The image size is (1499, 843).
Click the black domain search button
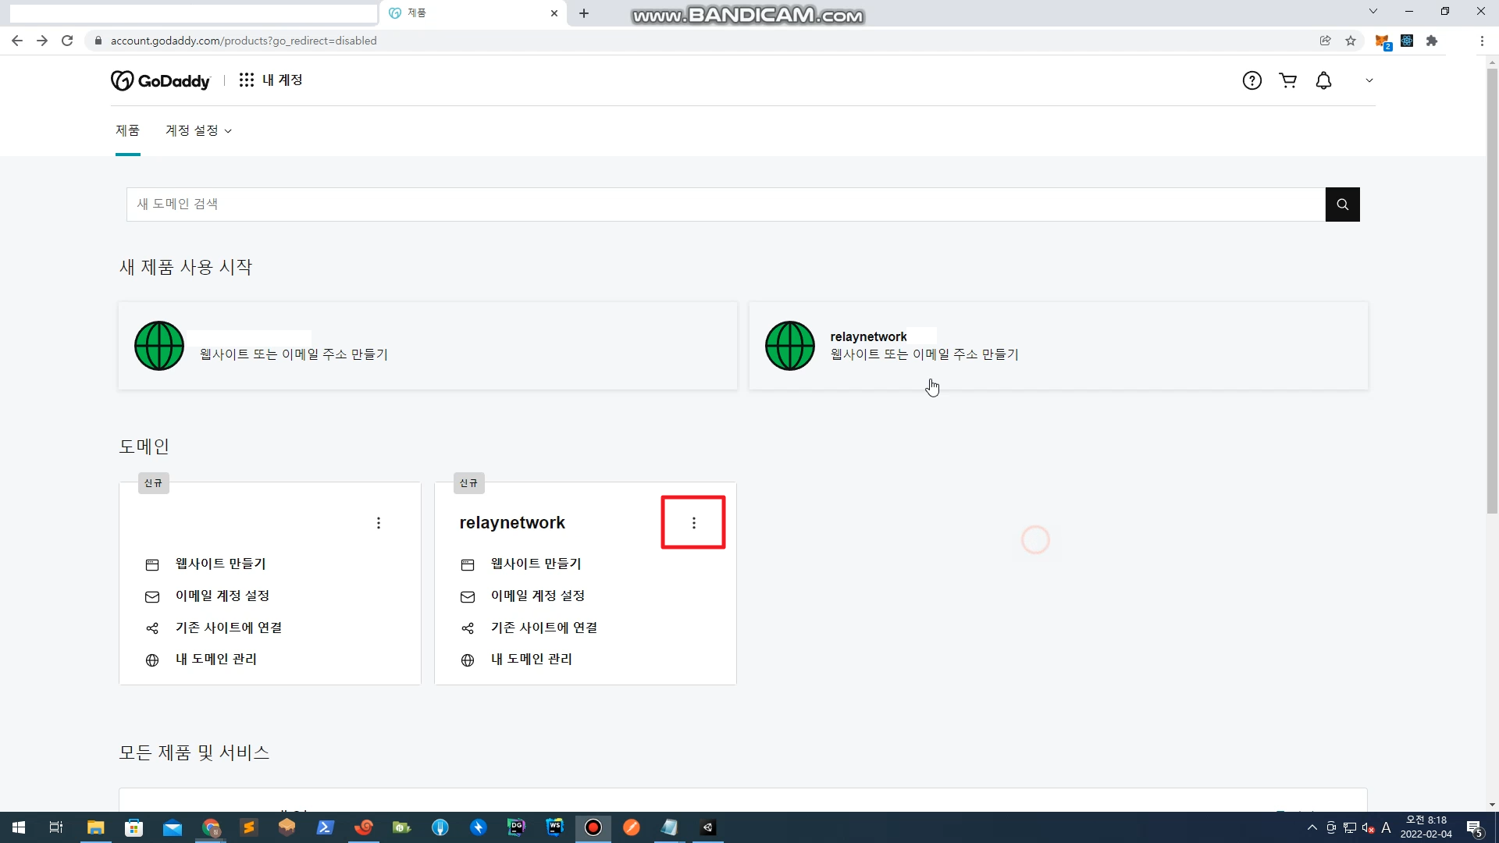(1342, 205)
